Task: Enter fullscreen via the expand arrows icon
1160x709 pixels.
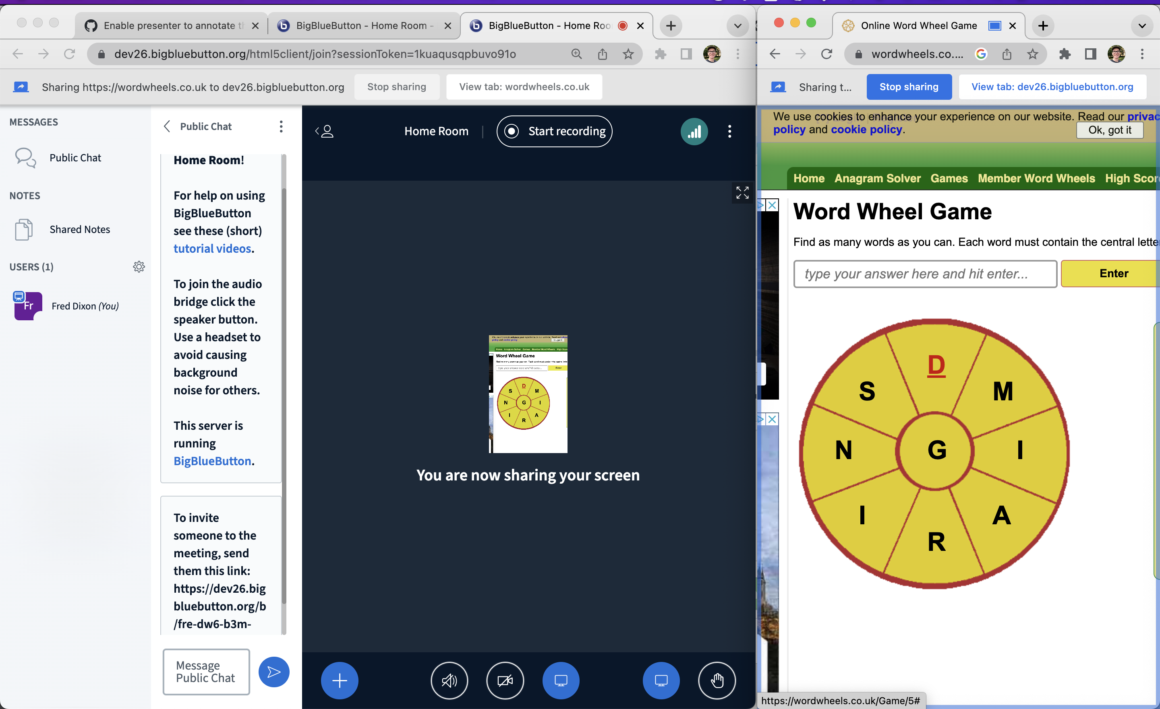Action: click(x=742, y=192)
